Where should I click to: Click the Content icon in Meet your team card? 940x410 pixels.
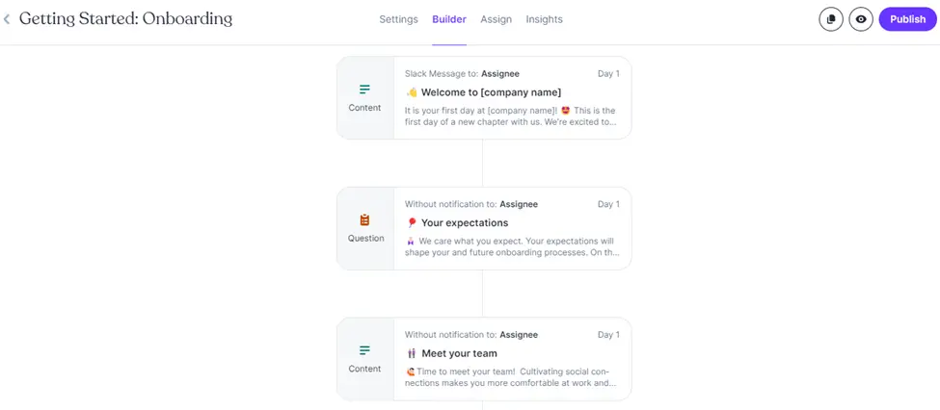point(364,350)
